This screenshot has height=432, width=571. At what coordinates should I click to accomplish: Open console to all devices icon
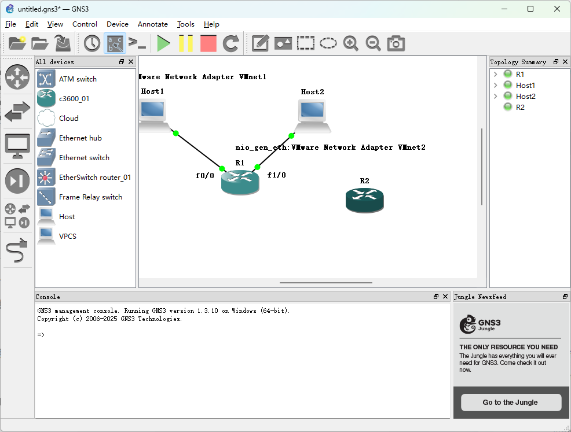click(137, 43)
